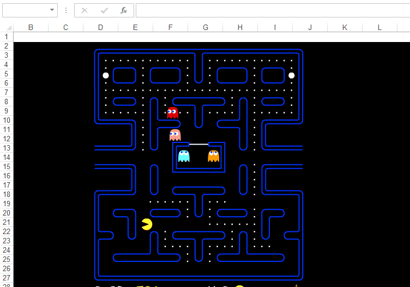This screenshot has width=410, height=287.
Task: Click the Cancel (X) formula button
Action: click(84, 10)
